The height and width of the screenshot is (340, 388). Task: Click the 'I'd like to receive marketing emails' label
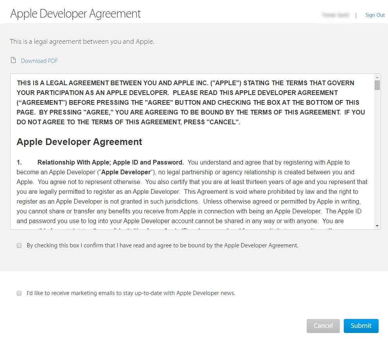coord(131,293)
